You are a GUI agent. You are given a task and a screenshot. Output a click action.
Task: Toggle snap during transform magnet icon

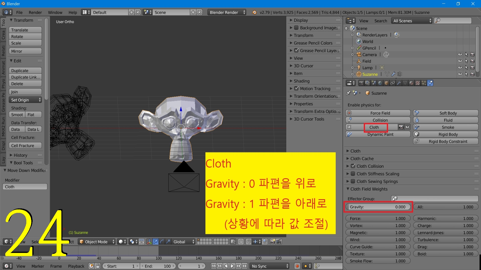click(x=248, y=242)
